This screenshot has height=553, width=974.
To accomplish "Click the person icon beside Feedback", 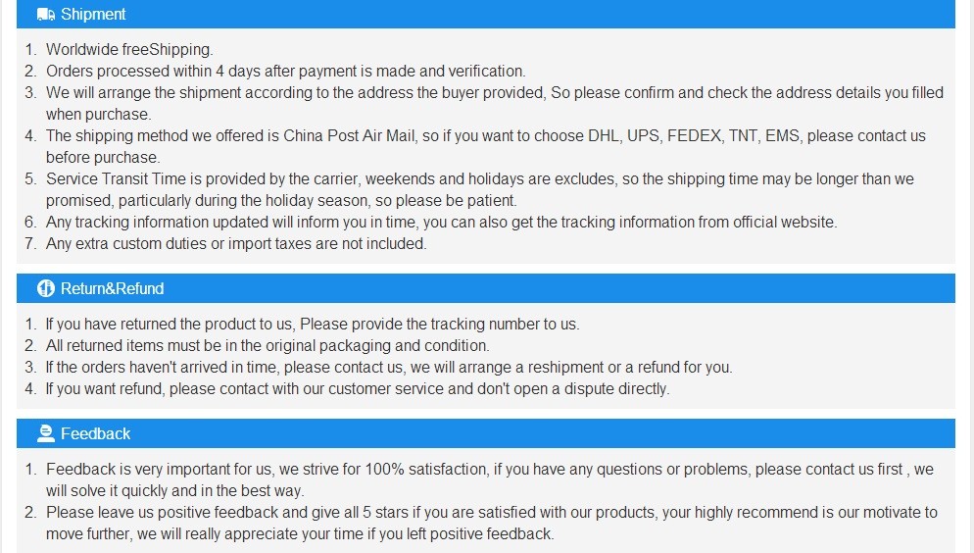I will [46, 433].
